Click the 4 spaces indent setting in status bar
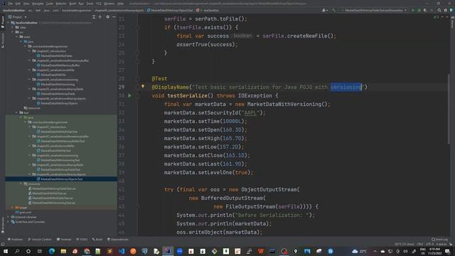Image resolution: width=455 pixels, height=256 pixels. click(x=441, y=244)
